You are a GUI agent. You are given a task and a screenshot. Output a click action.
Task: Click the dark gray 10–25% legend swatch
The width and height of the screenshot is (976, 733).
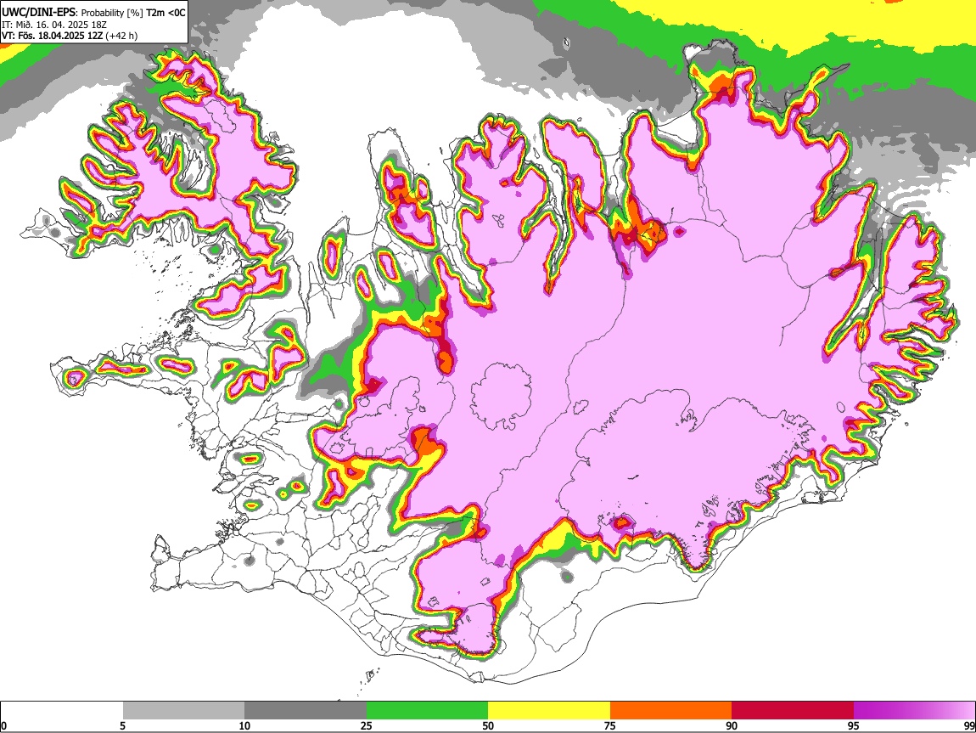306,711
